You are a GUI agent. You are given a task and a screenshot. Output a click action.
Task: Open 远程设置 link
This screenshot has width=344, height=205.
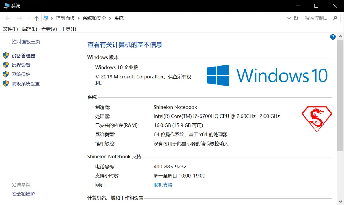tap(21, 65)
